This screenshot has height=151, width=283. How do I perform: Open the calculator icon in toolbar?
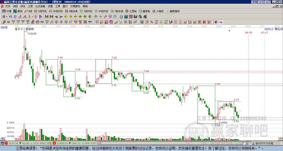[126, 17]
